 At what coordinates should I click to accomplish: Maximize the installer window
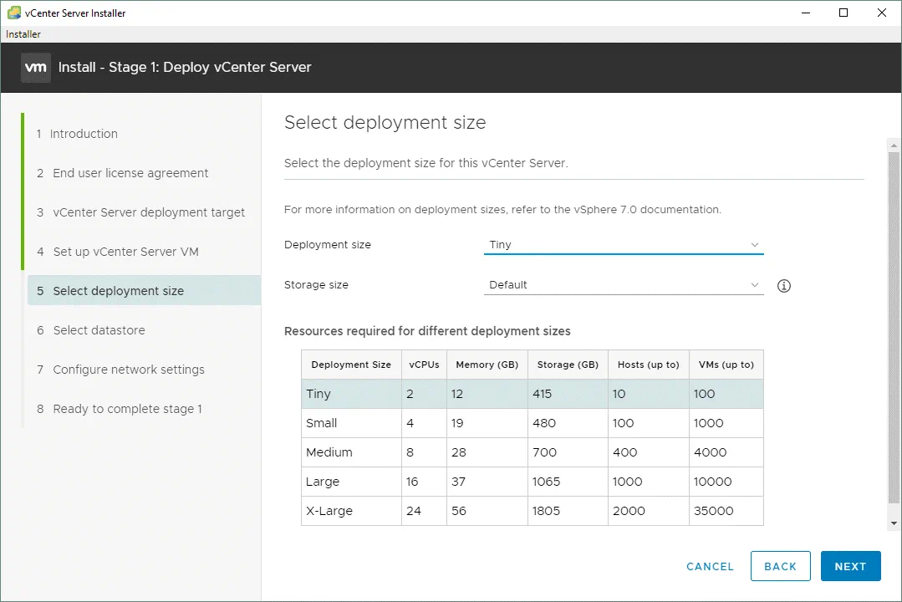843,13
